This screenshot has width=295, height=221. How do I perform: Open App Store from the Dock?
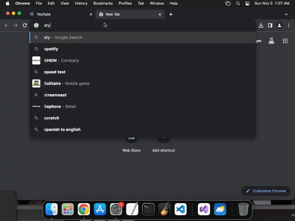(100, 209)
